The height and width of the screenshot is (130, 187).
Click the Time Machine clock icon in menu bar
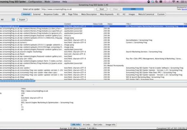point(165,1)
